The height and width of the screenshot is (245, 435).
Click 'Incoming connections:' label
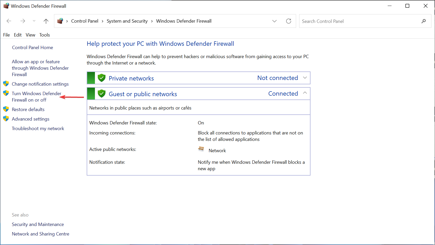click(112, 133)
